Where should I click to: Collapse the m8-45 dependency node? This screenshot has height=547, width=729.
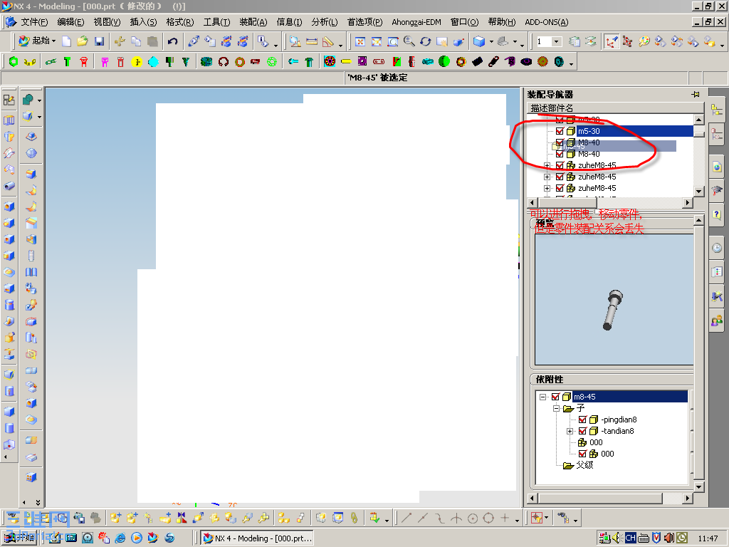coord(542,397)
